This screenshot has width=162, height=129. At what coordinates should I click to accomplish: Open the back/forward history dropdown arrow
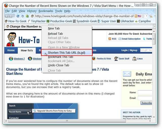click(14, 16)
